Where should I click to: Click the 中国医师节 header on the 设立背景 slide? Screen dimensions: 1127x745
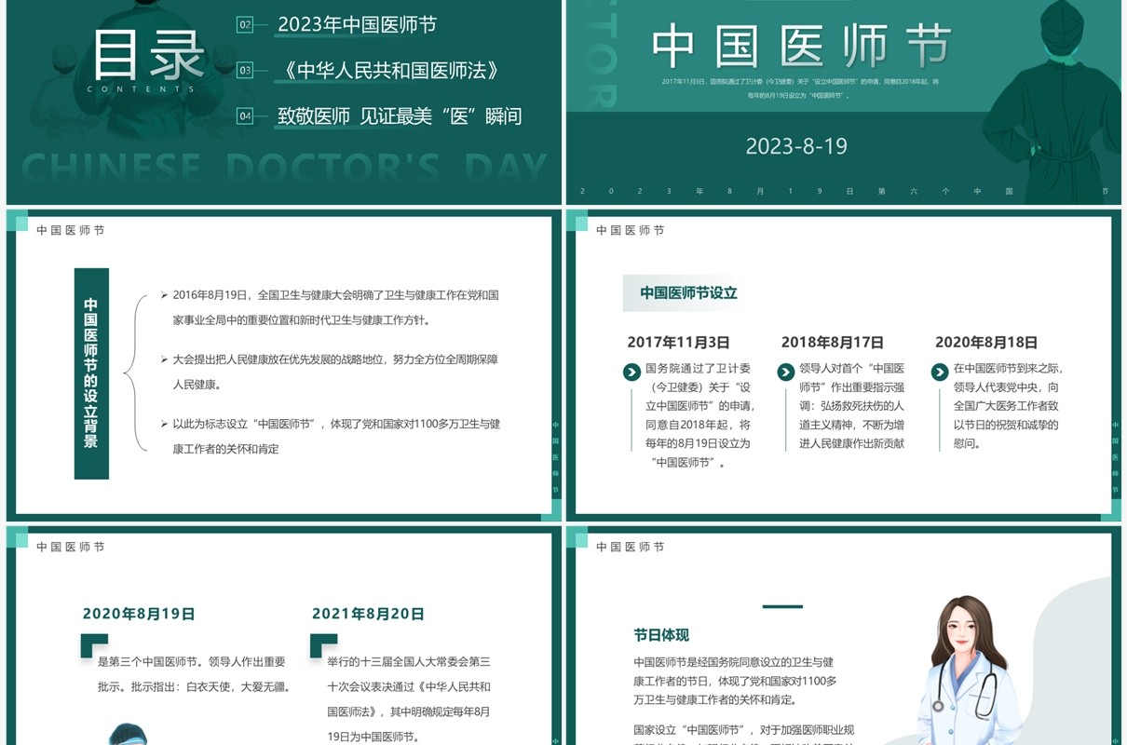coord(71,230)
